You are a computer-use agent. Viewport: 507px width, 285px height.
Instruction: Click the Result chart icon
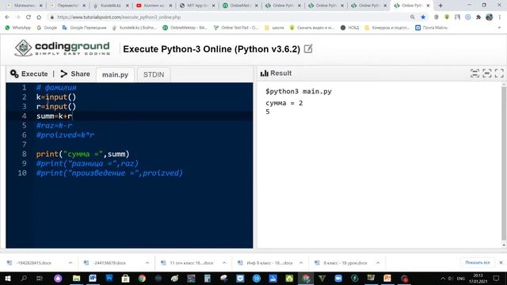[x=264, y=74]
